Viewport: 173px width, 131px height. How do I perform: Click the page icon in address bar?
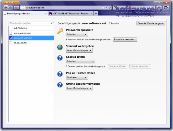23,8
